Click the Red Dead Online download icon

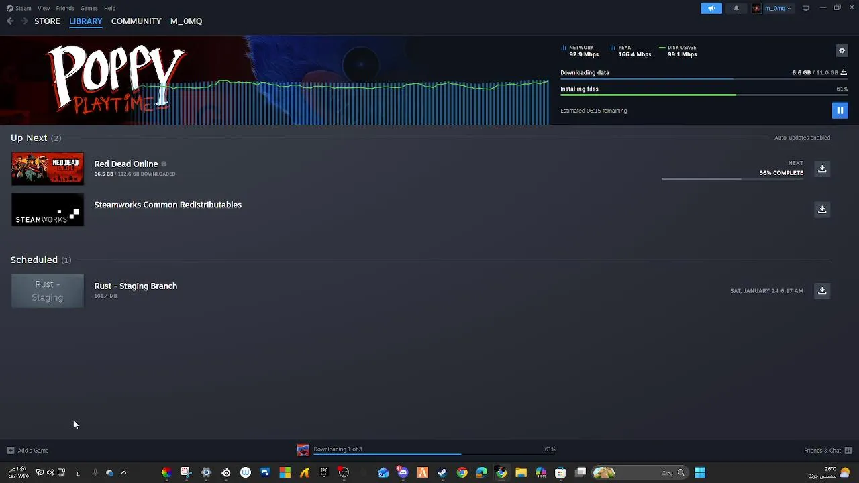[822, 169]
